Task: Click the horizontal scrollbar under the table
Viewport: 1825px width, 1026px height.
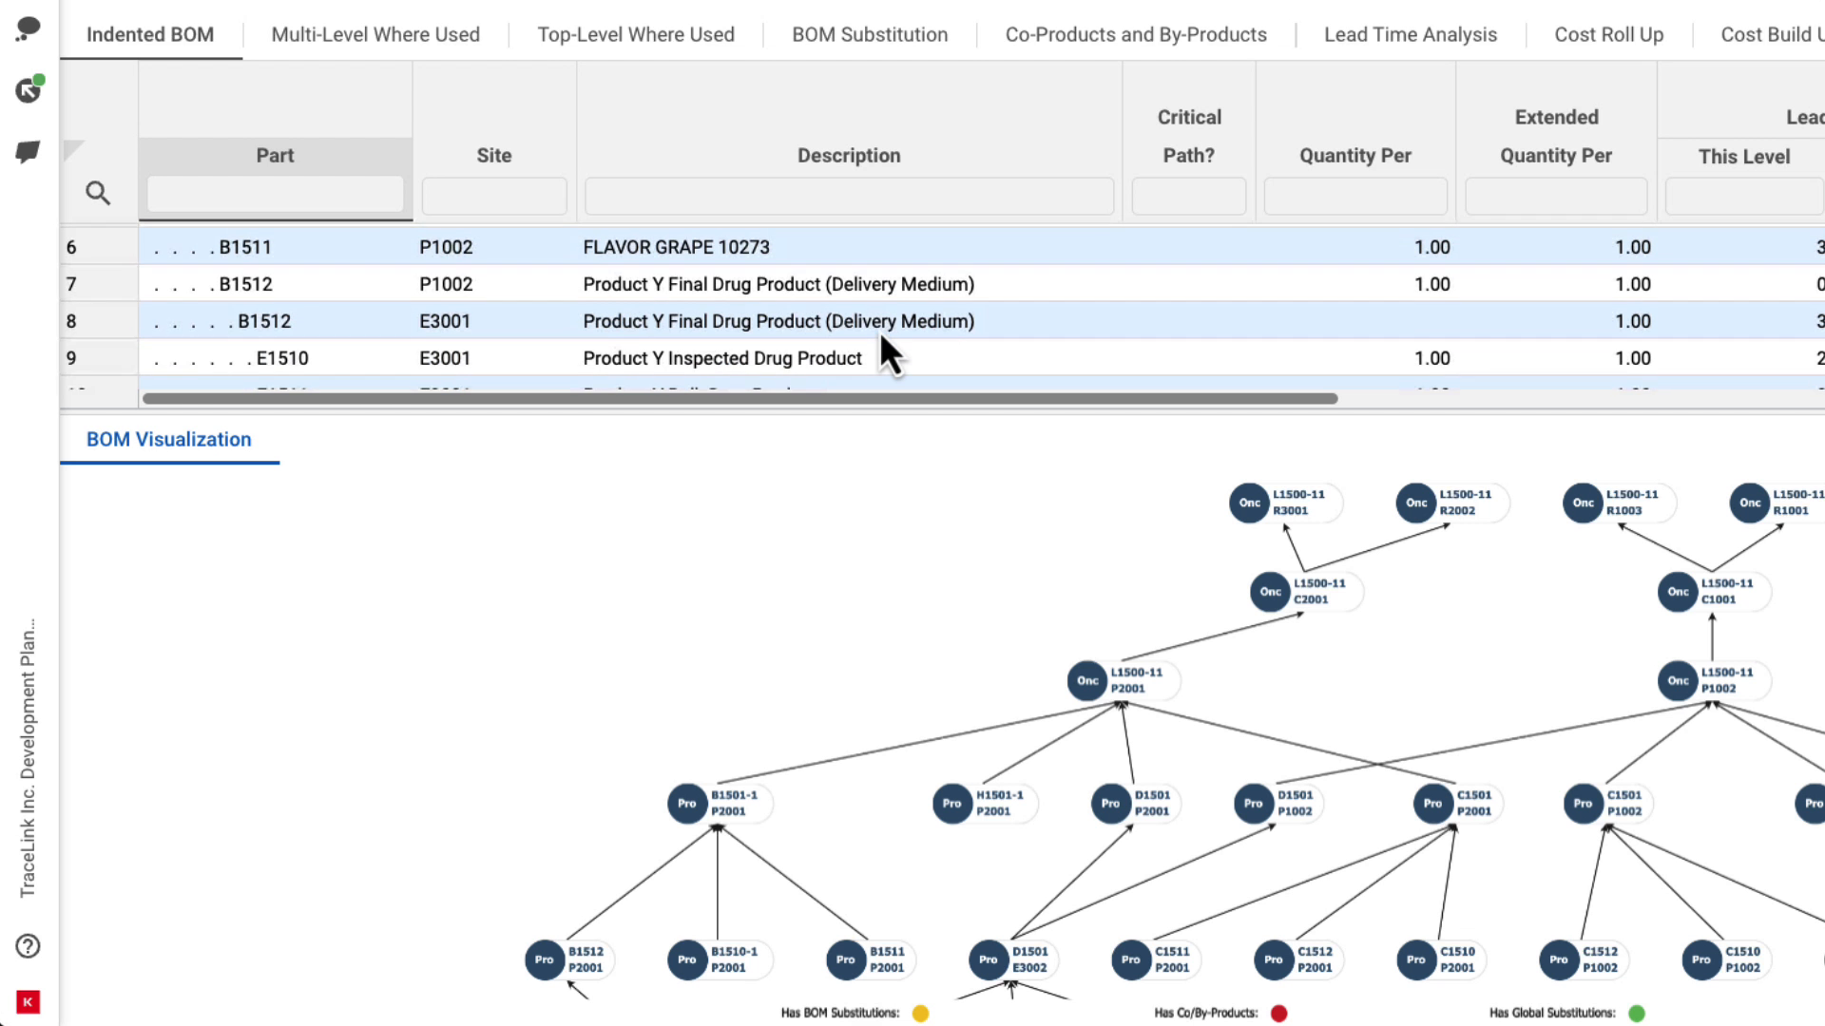Action: (x=740, y=399)
